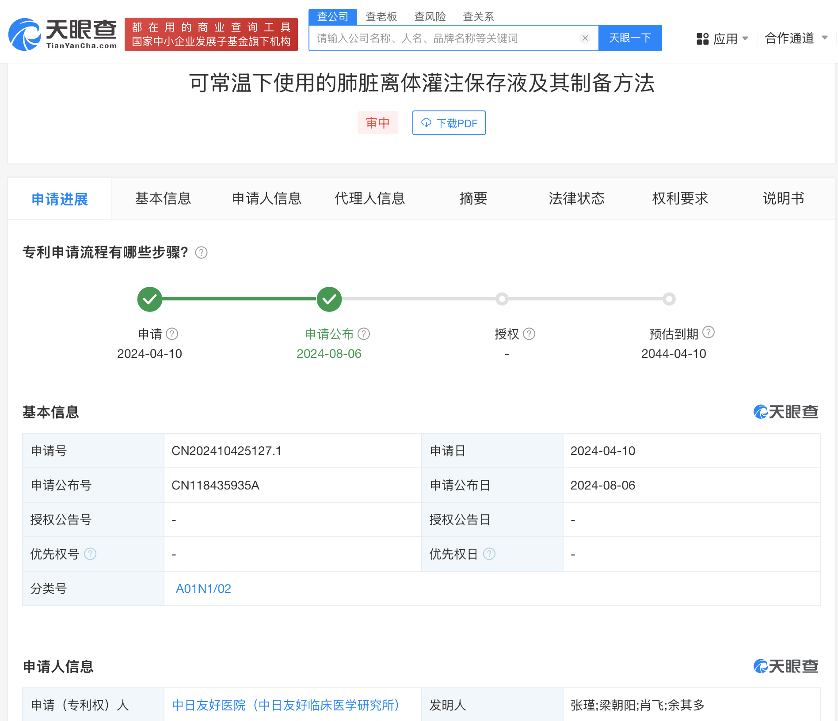This screenshot has height=721, width=838.
Task: Click help icon beside 专利申请流程有哪些步骤
Action: coord(202,253)
